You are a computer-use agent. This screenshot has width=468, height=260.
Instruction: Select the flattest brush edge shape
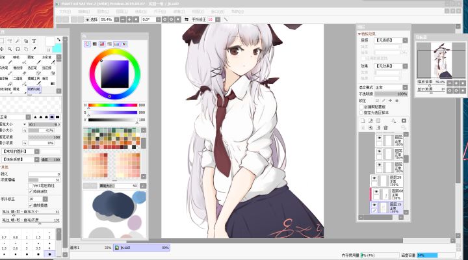58,117
